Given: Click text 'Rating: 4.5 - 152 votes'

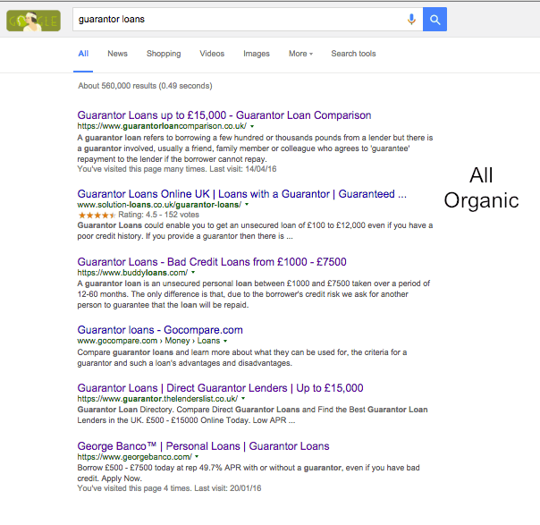Looking at the screenshot, I should pyautogui.click(x=159, y=215).
